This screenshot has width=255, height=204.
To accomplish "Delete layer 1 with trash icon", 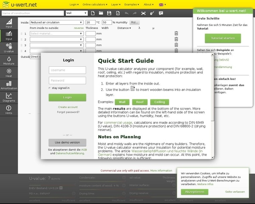I will [176, 33].
